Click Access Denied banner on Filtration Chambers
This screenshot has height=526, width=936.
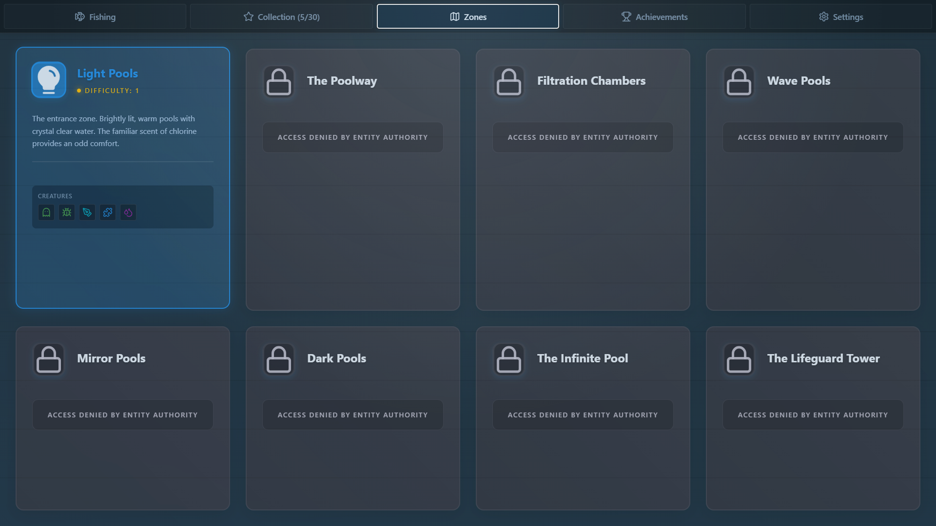click(x=583, y=137)
